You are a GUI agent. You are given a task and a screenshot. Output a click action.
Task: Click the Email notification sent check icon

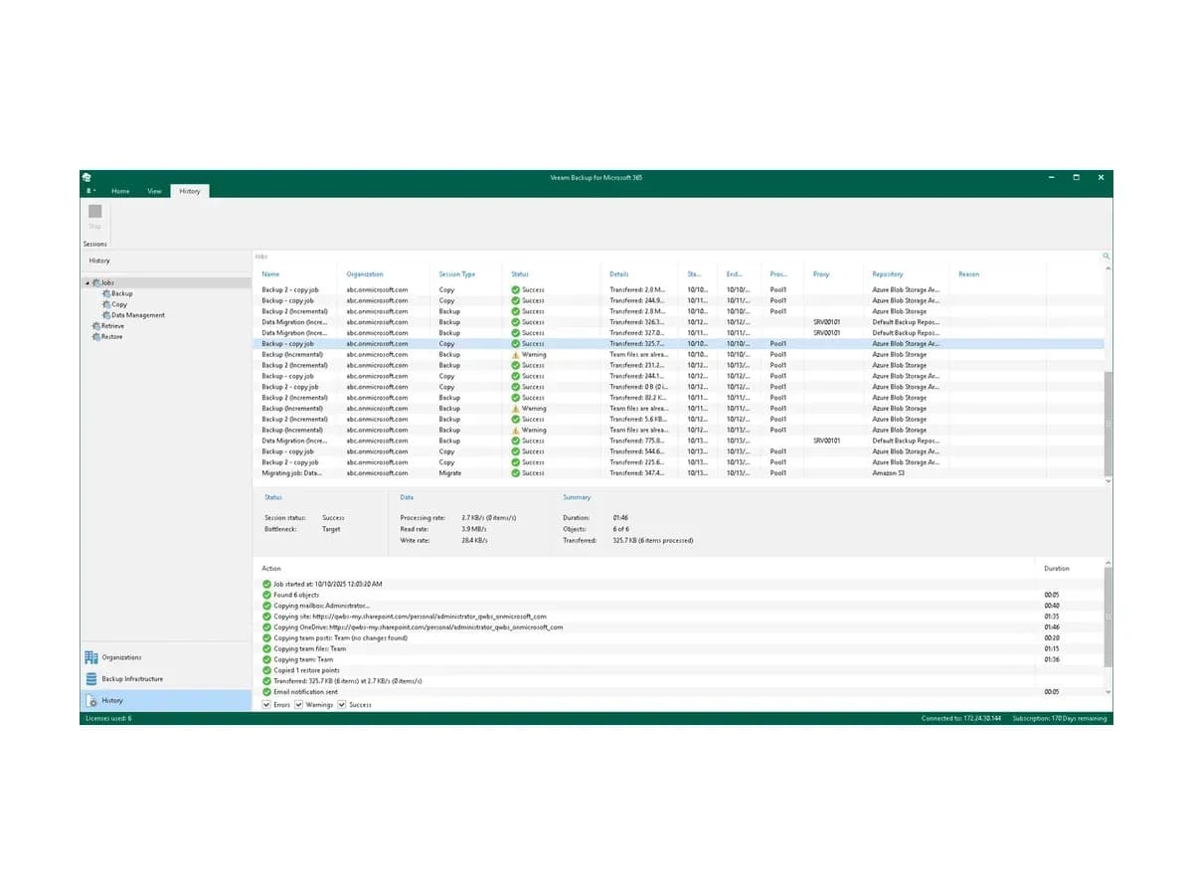pyautogui.click(x=266, y=692)
